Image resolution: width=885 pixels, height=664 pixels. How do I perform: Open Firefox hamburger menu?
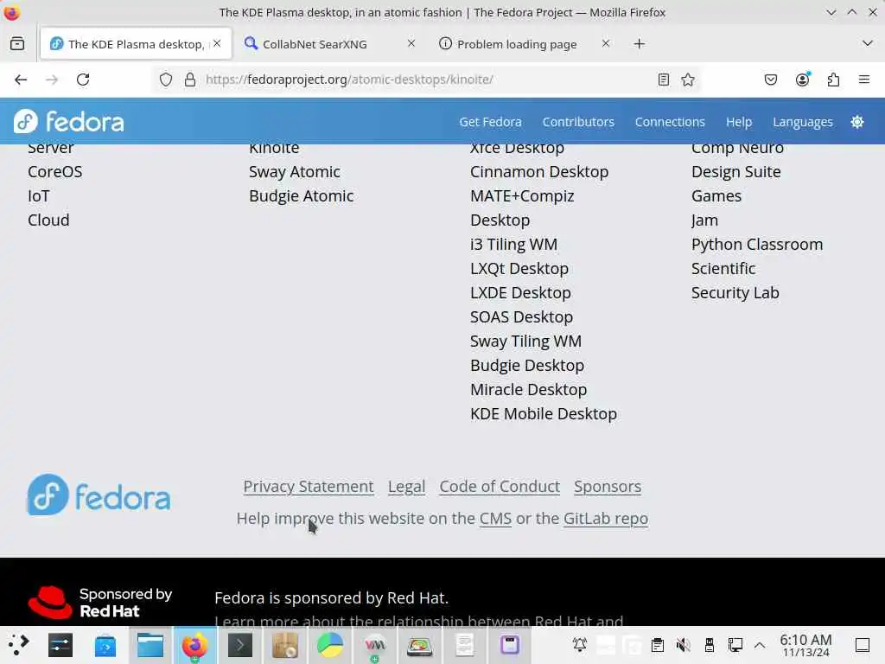pos(864,80)
